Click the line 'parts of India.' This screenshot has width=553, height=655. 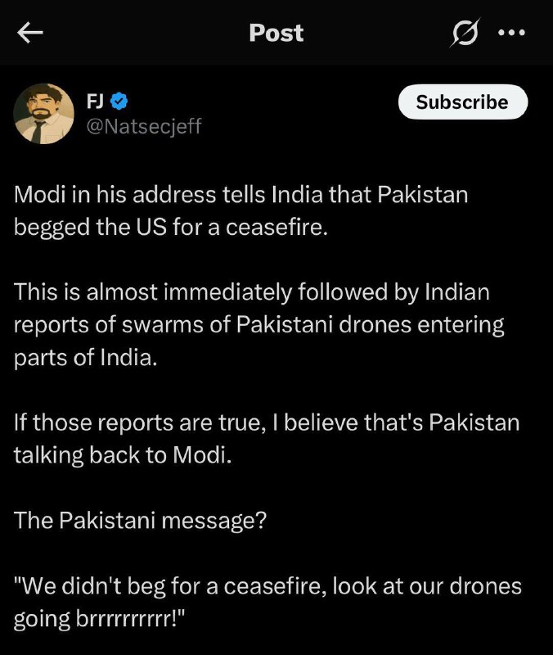[86, 358]
